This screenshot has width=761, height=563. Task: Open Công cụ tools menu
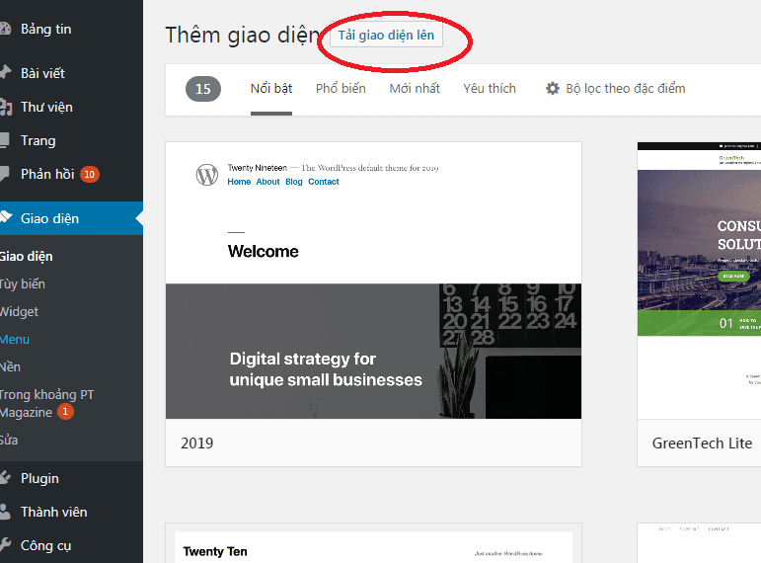coord(45,545)
